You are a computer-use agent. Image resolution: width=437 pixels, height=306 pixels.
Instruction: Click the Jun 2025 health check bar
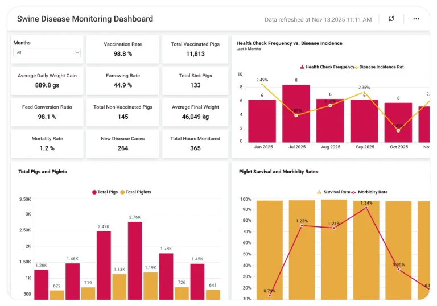point(262,121)
